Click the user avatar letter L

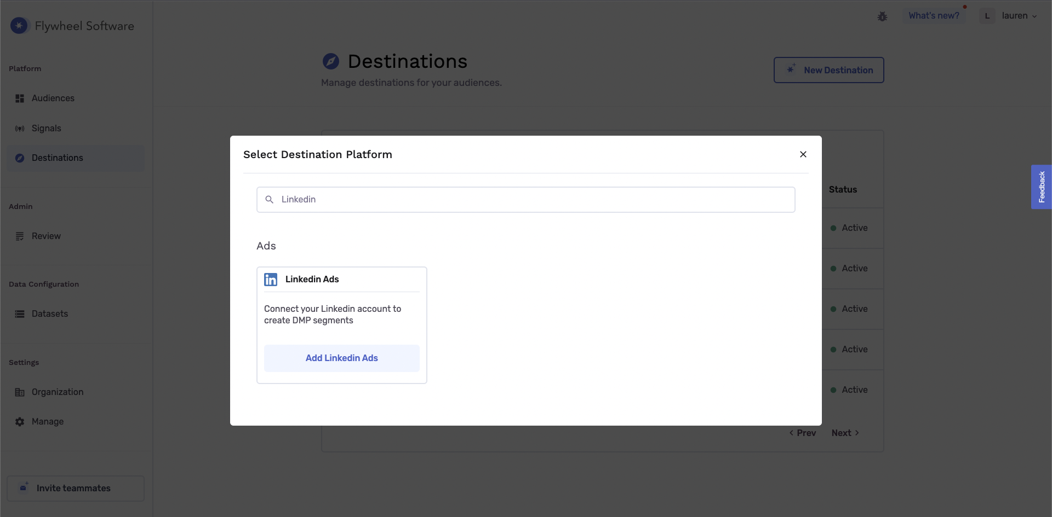coord(987,16)
